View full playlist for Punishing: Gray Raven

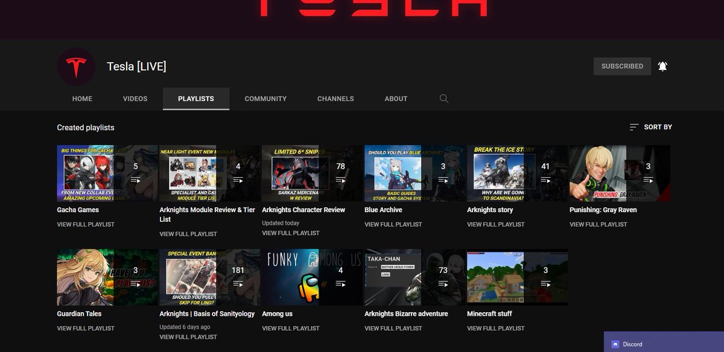(599, 224)
